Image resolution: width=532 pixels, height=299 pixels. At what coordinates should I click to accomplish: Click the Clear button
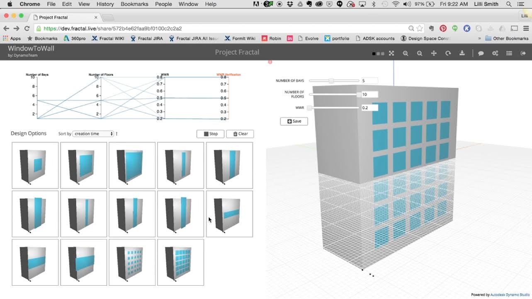pos(240,134)
